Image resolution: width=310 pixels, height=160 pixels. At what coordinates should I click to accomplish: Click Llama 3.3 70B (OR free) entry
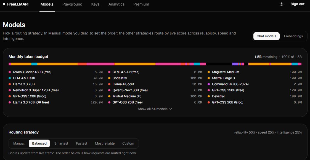[31, 102]
